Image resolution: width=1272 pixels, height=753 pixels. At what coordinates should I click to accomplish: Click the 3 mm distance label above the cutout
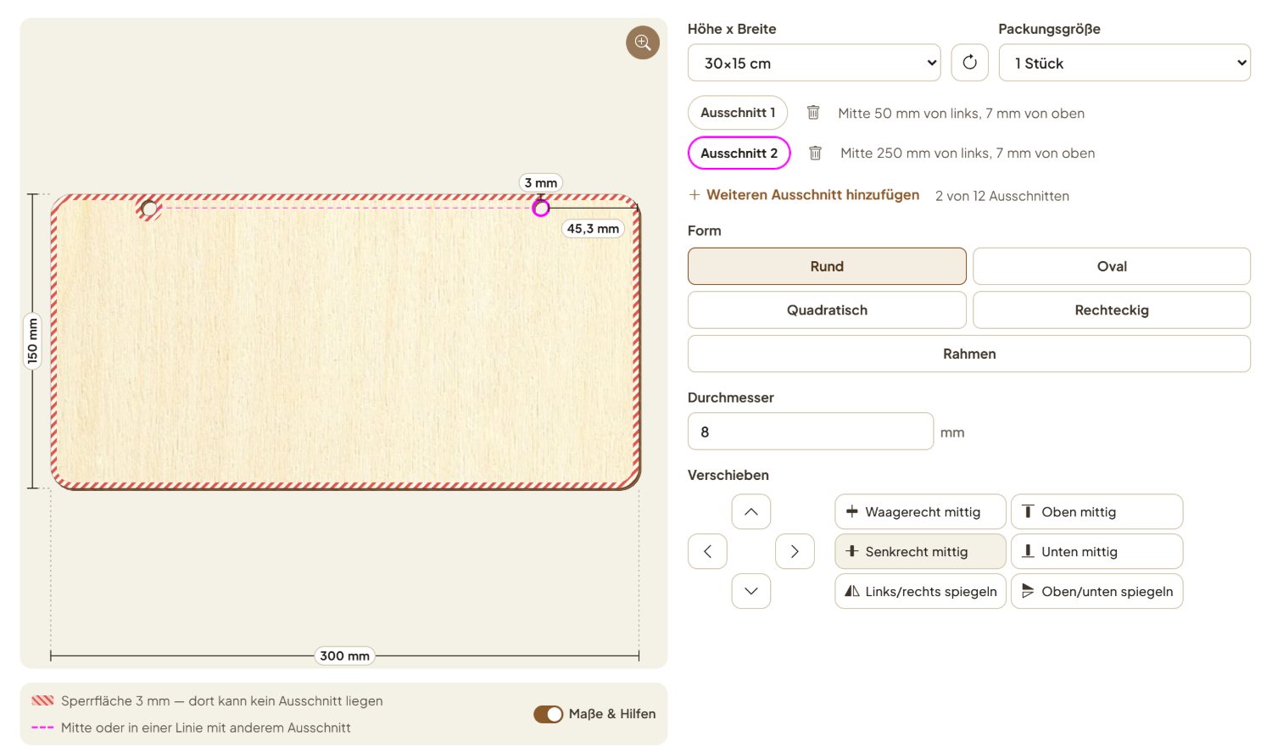click(x=541, y=182)
